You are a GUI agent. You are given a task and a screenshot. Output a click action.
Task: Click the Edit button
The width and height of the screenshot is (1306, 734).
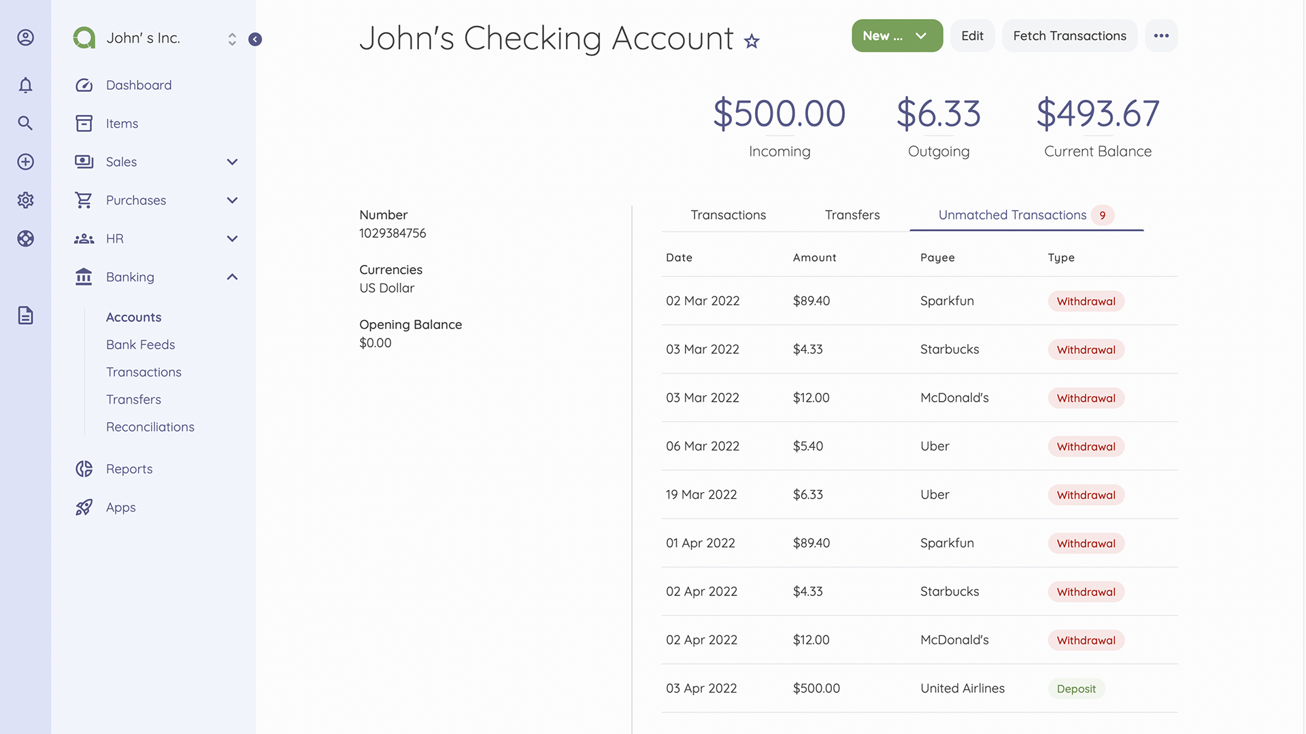[x=972, y=36]
